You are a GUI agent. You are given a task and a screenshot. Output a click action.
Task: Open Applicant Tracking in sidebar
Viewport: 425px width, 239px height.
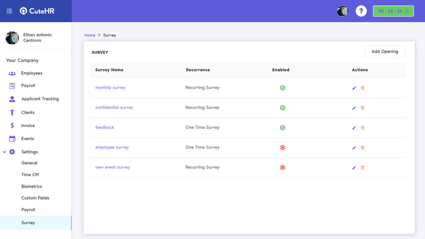point(40,99)
